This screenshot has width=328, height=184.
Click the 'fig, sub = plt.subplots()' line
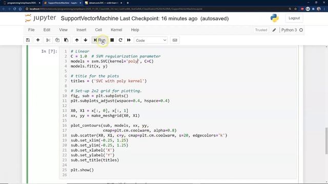(99, 96)
